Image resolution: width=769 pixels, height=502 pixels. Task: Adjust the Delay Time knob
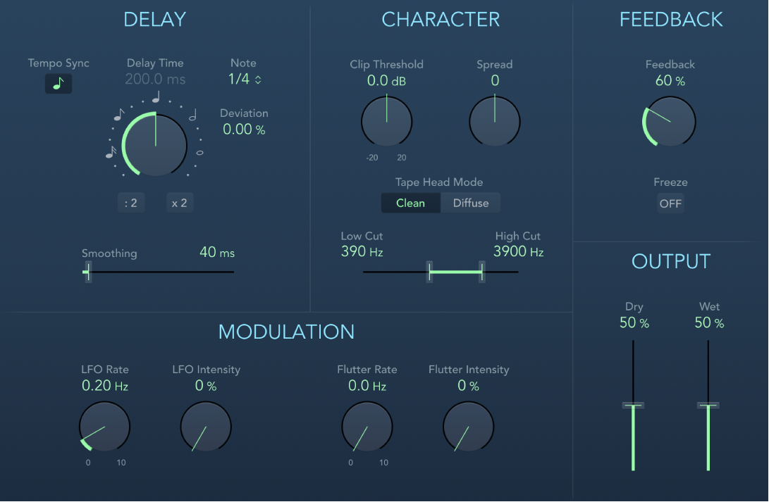[154, 144]
